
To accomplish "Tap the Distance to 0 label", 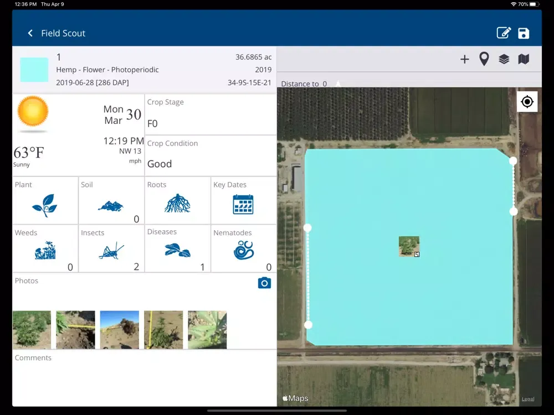I will 304,84.
